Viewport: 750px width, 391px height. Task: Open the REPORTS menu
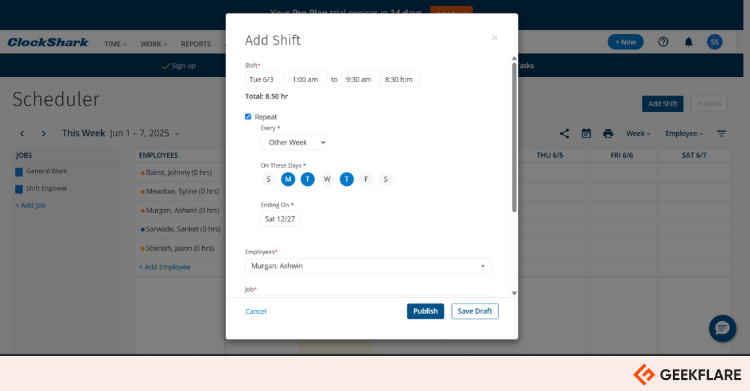click(x=196, y=44)
